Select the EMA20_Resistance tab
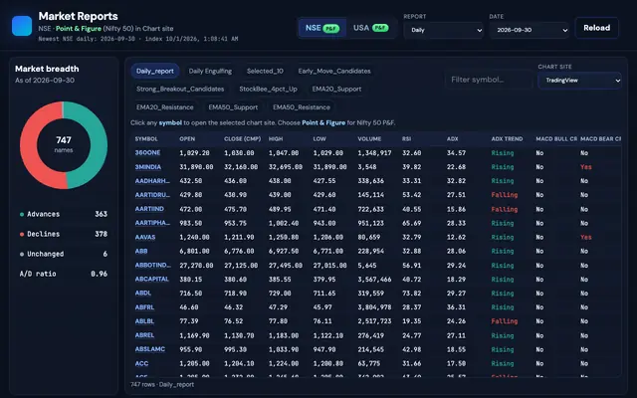The height and width of the screenshot is (398, 637). 164,107
